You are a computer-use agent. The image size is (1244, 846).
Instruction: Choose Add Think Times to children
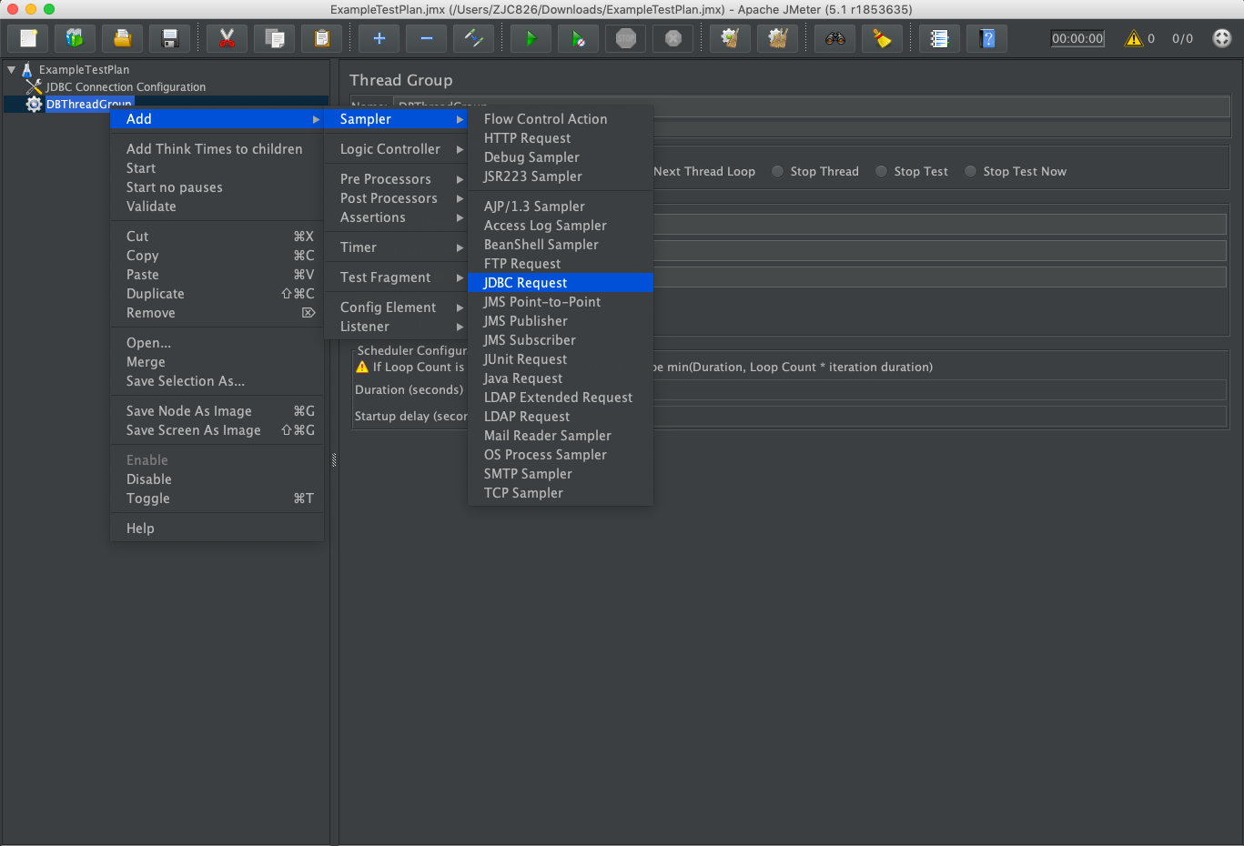217,149
